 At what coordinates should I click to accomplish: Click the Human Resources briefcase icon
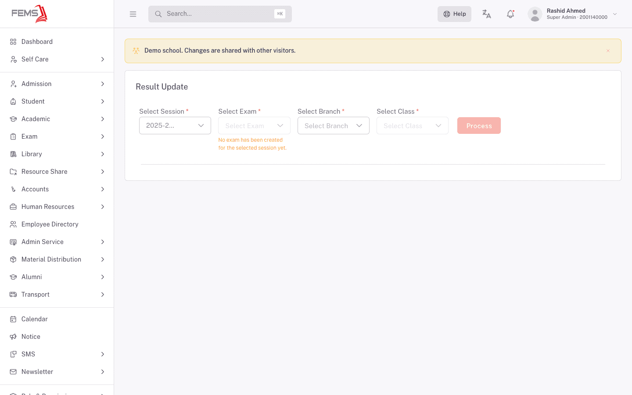tap(13, 207)
